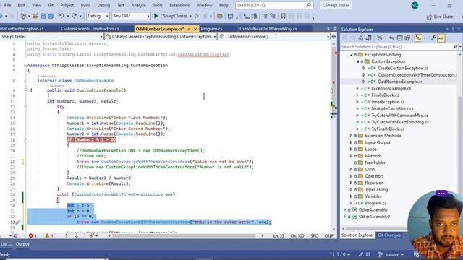The height and width of the screenshot is (260, 463).
Task: Click Switch Views icon in Solution Explorer
Action: 369,38
